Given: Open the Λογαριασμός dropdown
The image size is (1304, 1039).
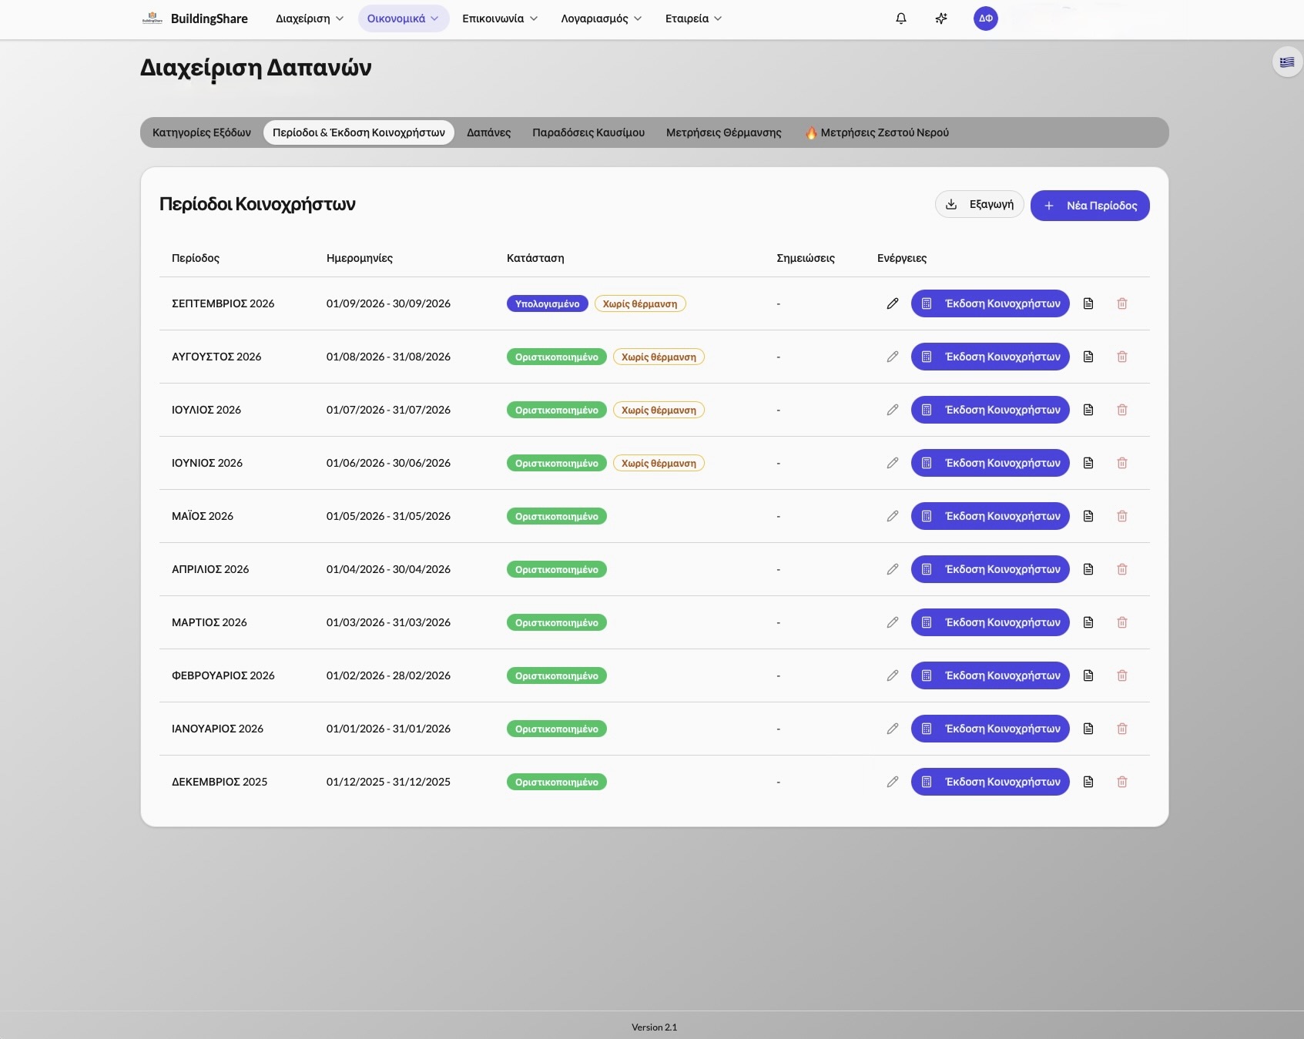Looking at the screenshot, I should [601, 18].
